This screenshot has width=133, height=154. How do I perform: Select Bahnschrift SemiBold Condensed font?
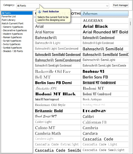(x=57, y=55)
